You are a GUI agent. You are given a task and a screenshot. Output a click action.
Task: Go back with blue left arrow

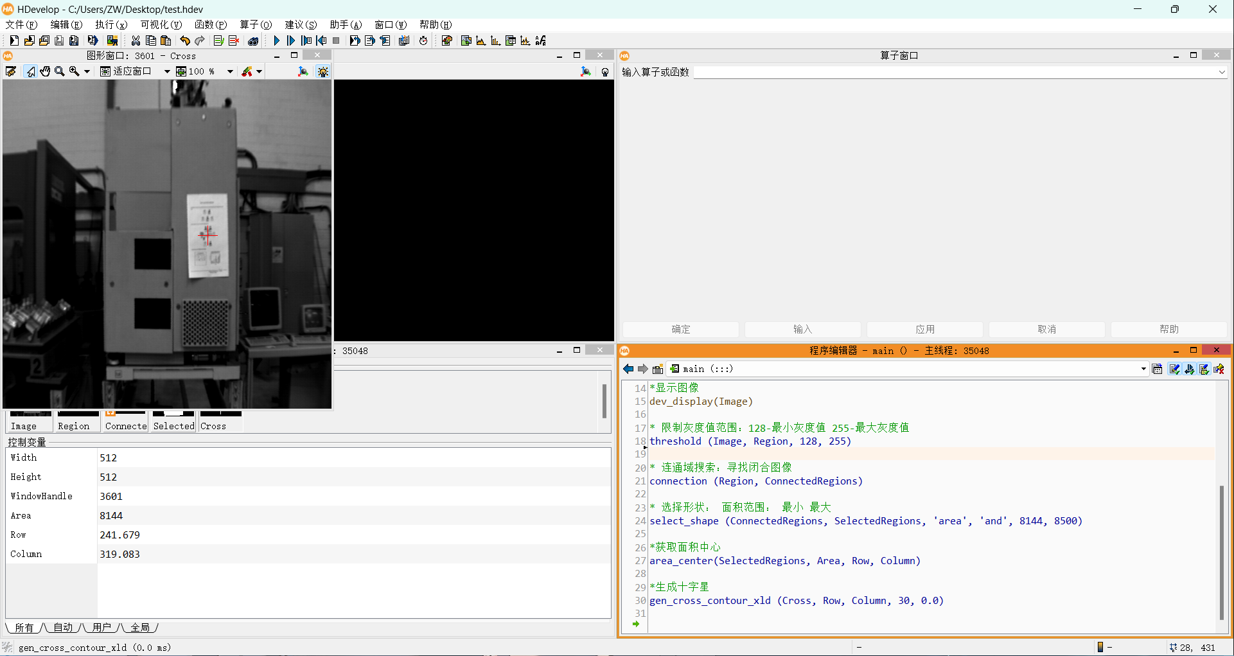628,369
